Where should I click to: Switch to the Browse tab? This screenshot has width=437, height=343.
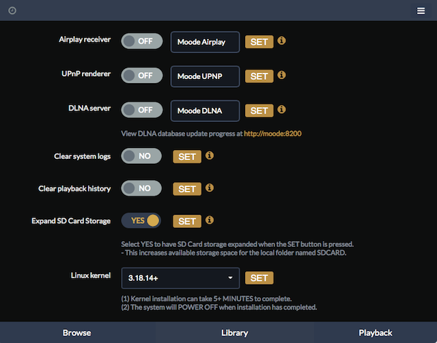(x=77, y=333)
